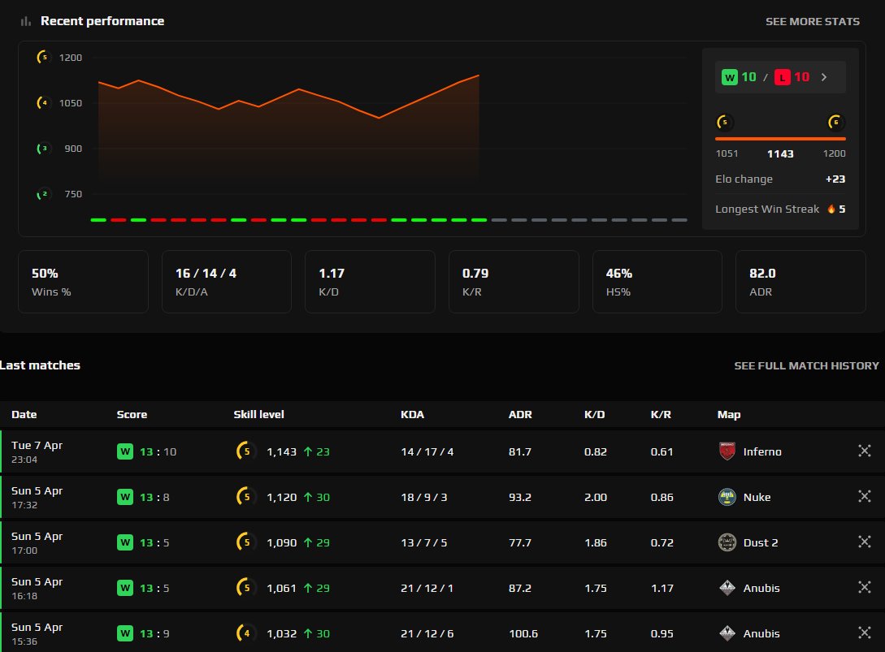885x652 pixels.
Task: Click the last green match marker under chart
Action: pos(479,220)
